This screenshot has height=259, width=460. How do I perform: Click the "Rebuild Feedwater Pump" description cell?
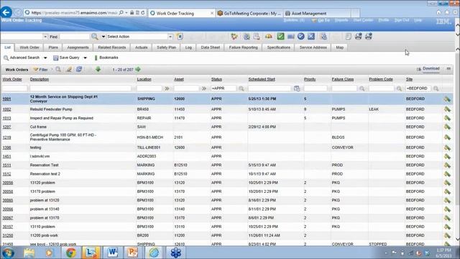(x=51, y=109)
